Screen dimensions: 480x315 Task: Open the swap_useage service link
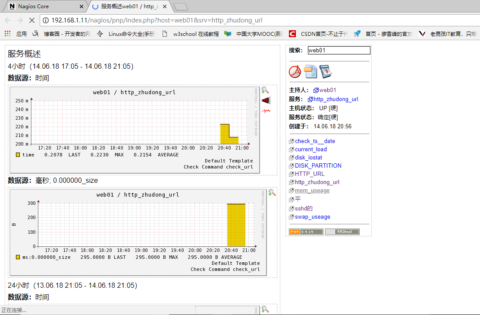313,217
